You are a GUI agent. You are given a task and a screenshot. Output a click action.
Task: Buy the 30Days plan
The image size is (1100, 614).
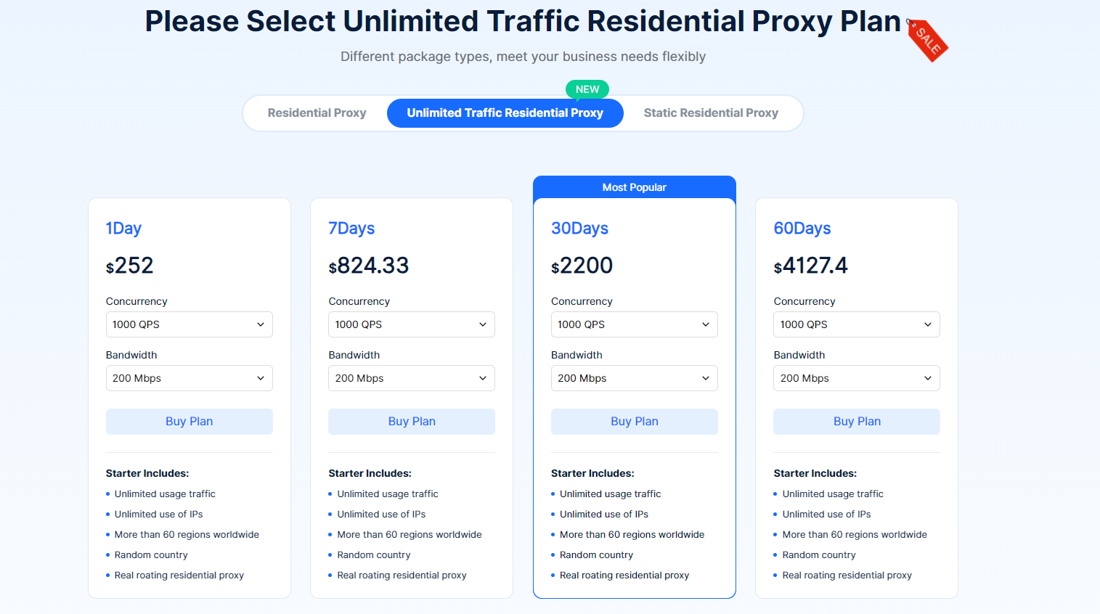coord(635,422)
